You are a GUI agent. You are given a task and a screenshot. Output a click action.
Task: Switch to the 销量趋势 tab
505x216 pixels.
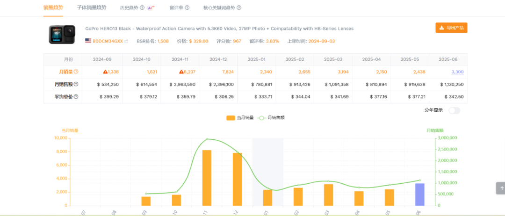(x=53, y=7)
